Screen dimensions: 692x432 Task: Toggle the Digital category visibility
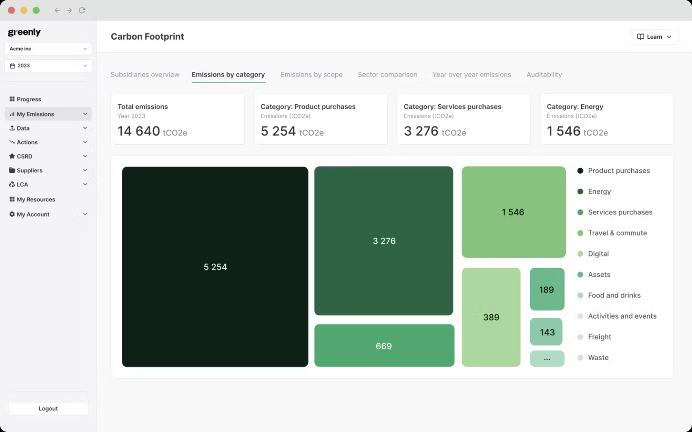point(598,254)
